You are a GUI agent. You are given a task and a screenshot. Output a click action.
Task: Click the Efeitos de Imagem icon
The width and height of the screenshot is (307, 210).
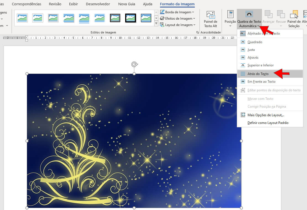(162, 19)
